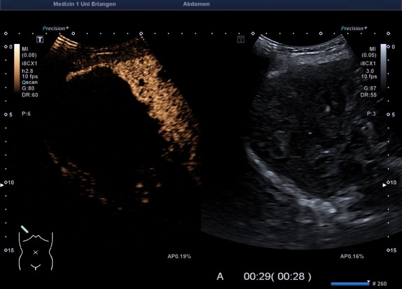
Task: Click the cine frame progress bar
Action: [350, 283]
